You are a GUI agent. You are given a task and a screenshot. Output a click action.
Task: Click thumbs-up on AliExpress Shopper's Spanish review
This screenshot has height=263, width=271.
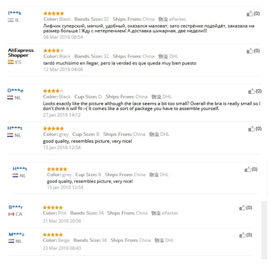tap(250, 51)
